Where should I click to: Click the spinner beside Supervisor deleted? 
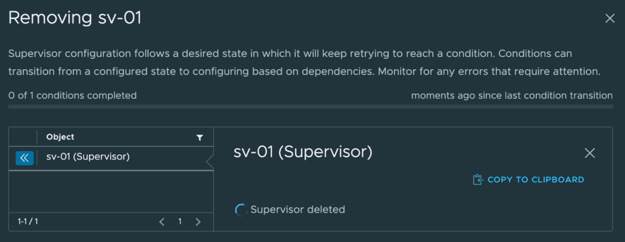click(241, 210)
